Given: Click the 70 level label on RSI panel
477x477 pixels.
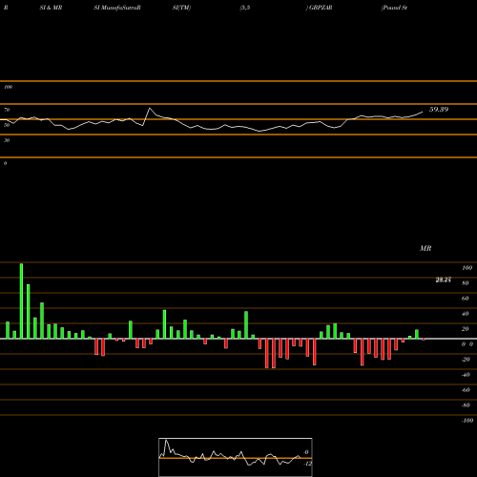Looking at the screenshot, I should pyautogui.click(x=7, y=110).
